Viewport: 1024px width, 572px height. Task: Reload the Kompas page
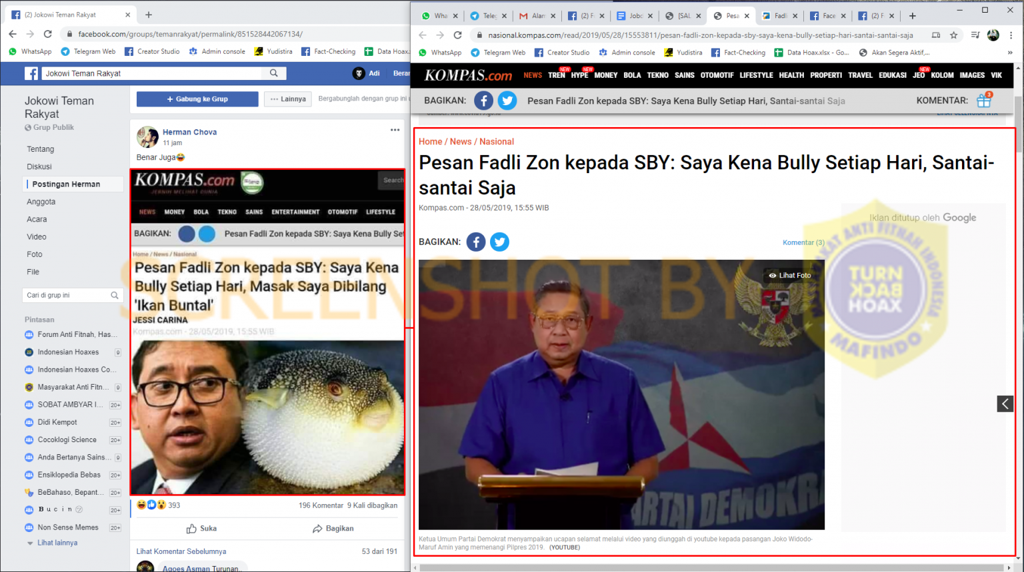457,35
